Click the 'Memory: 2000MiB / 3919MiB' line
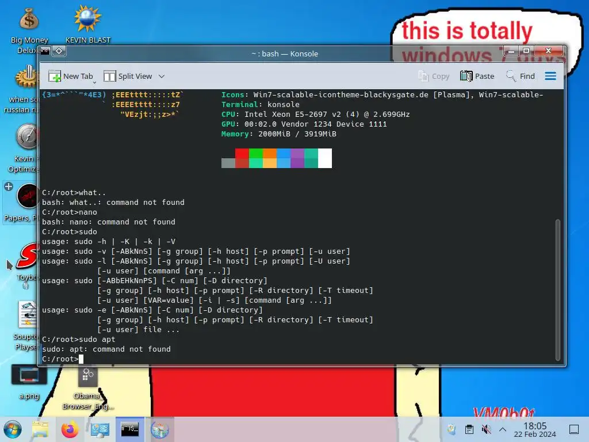 click(279, 134)
